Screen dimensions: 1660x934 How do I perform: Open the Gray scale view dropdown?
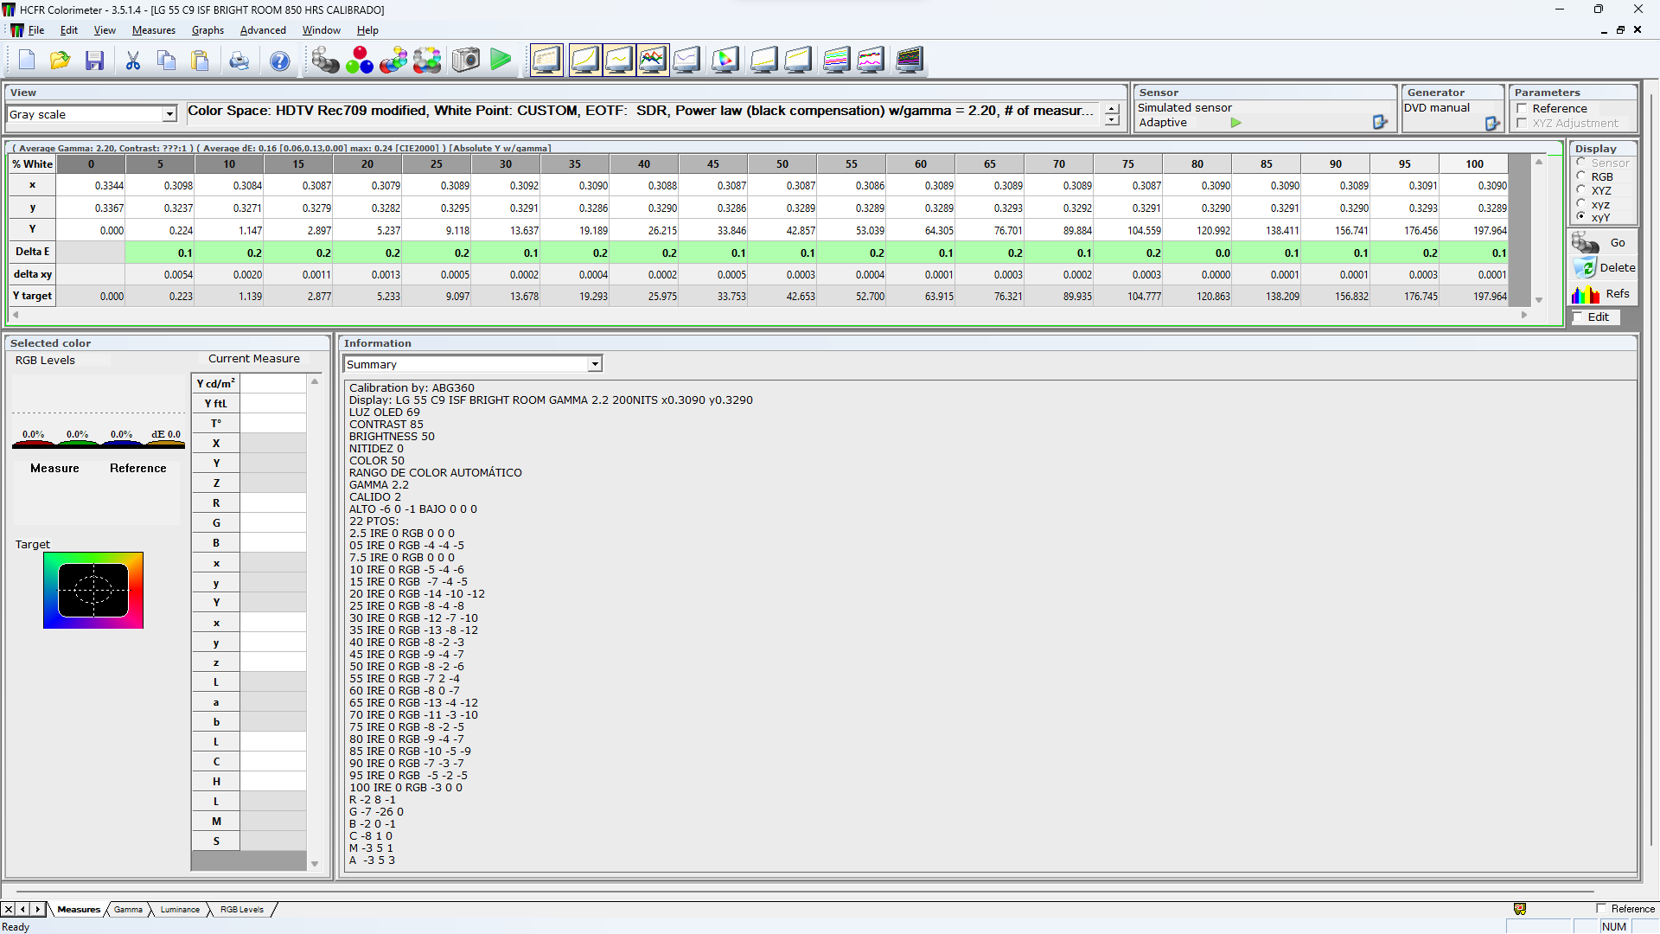tap(166, 113)
